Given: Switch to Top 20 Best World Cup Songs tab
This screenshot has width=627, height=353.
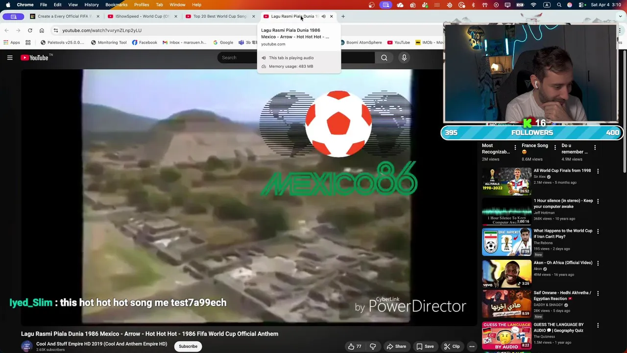Looking at the screenshot, I should pos(219,16).
